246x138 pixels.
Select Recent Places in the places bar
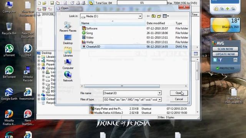(x=68, y=27)
